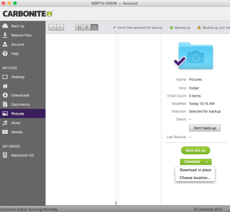Choose Download in place option
230x212 pixels.
pos(195,170)
